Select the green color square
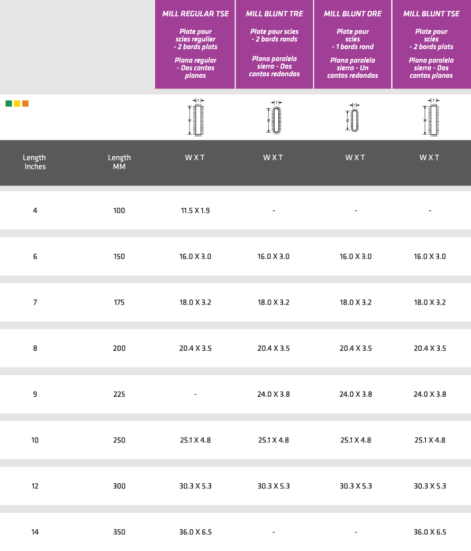Image resolution: width=471 pixels, height=551 pixels. coord(8,103)
